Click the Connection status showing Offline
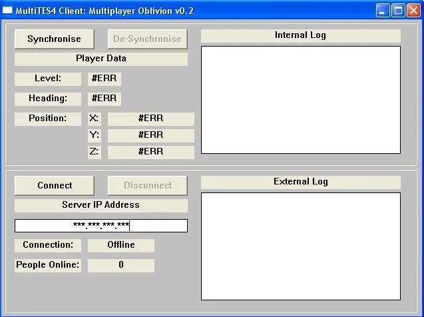The height and width of the screenshot is (317, 424). coord(121,245)
